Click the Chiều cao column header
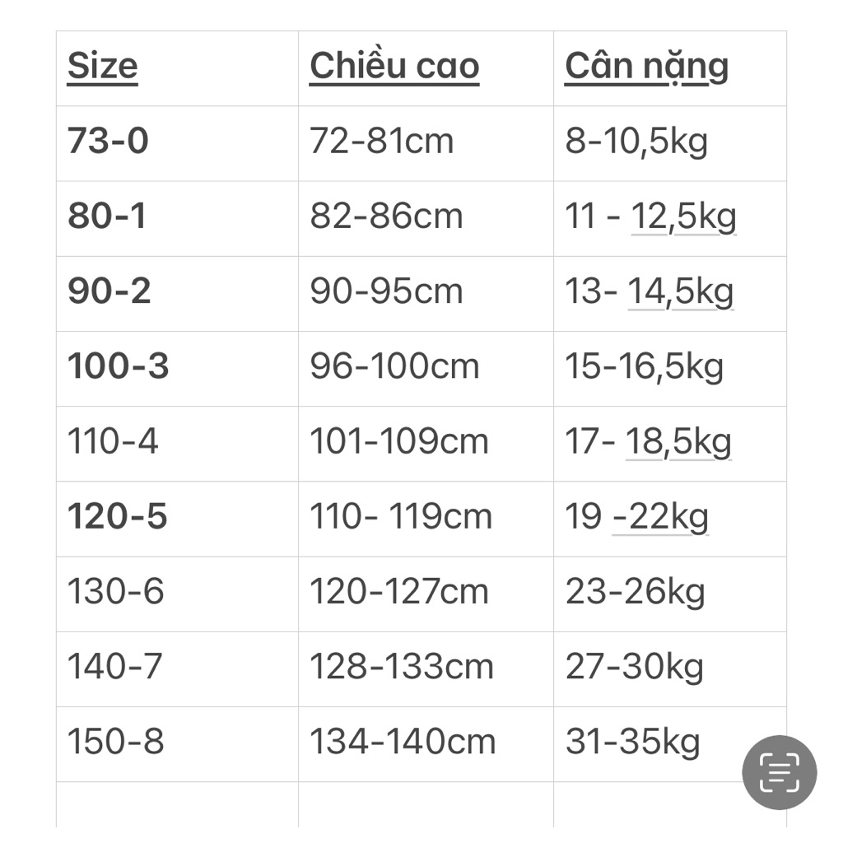 point(394,67)
